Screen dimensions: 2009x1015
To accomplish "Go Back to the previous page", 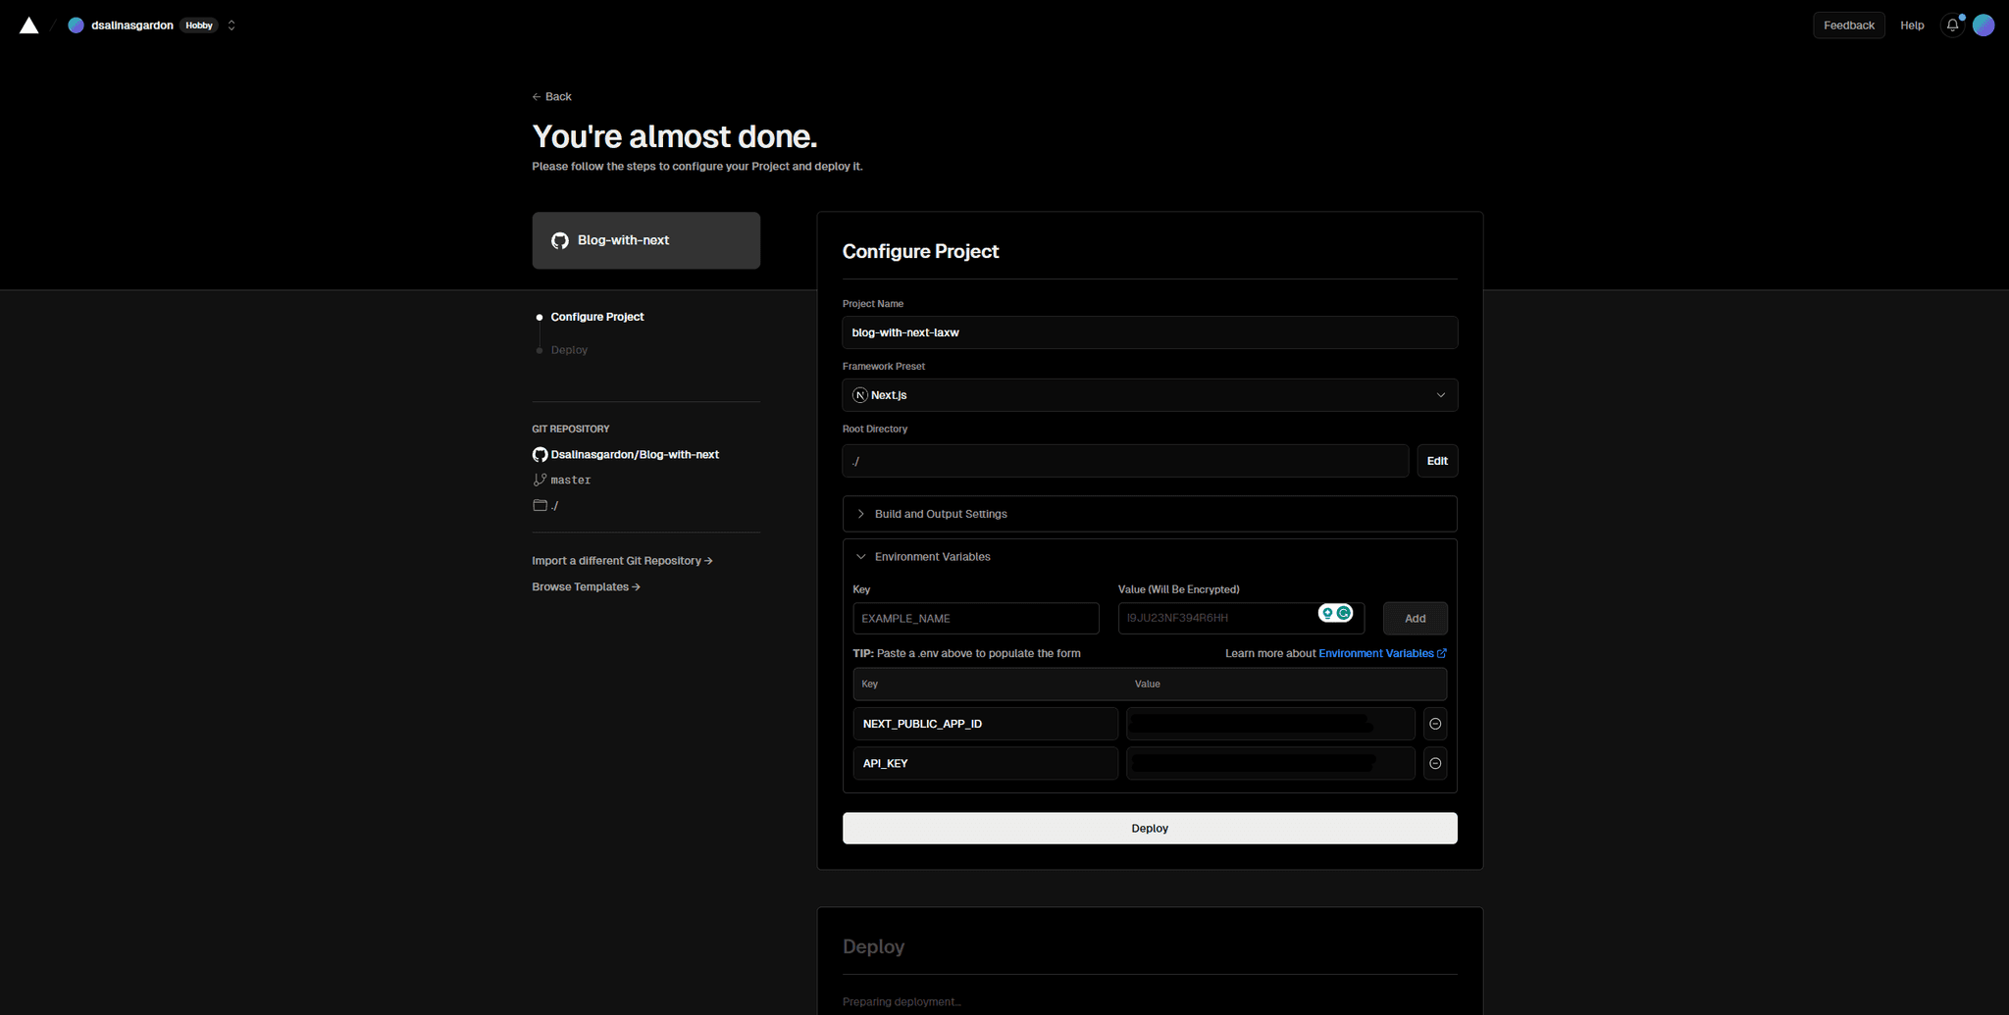I will pos(551,96).
